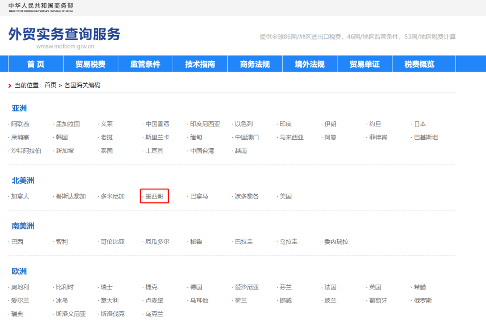Open the 首页 navigation tab
Viewport: 486px width, 326px height.
click(x=36, y=63)
